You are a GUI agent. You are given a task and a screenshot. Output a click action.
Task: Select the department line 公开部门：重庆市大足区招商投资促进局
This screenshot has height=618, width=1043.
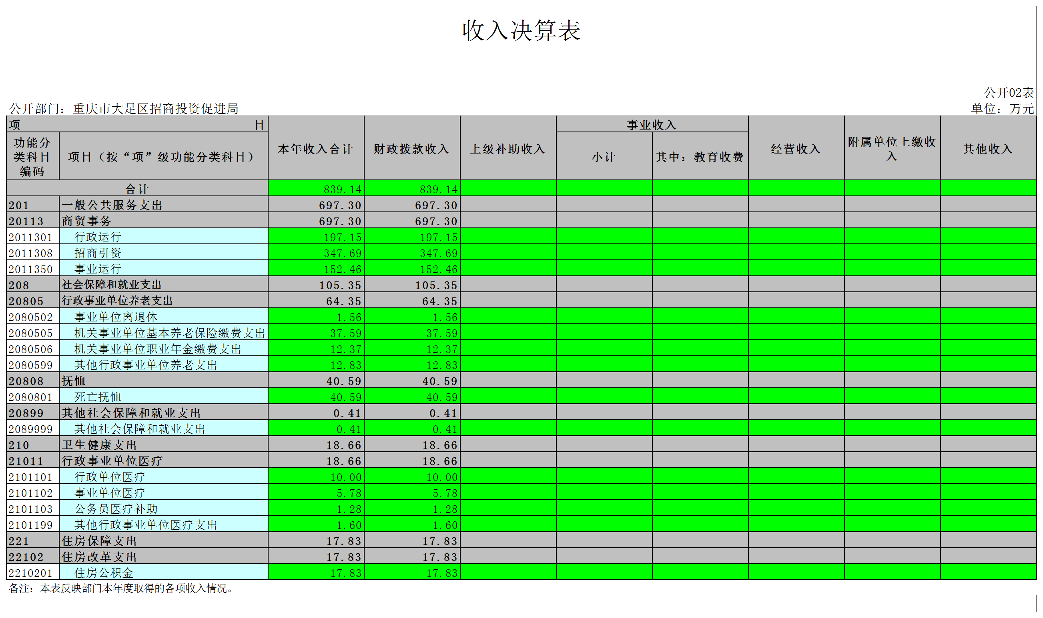tap(124, 109)
